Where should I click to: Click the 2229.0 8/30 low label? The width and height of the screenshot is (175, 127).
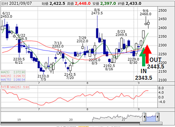click(x=133, y=61)
